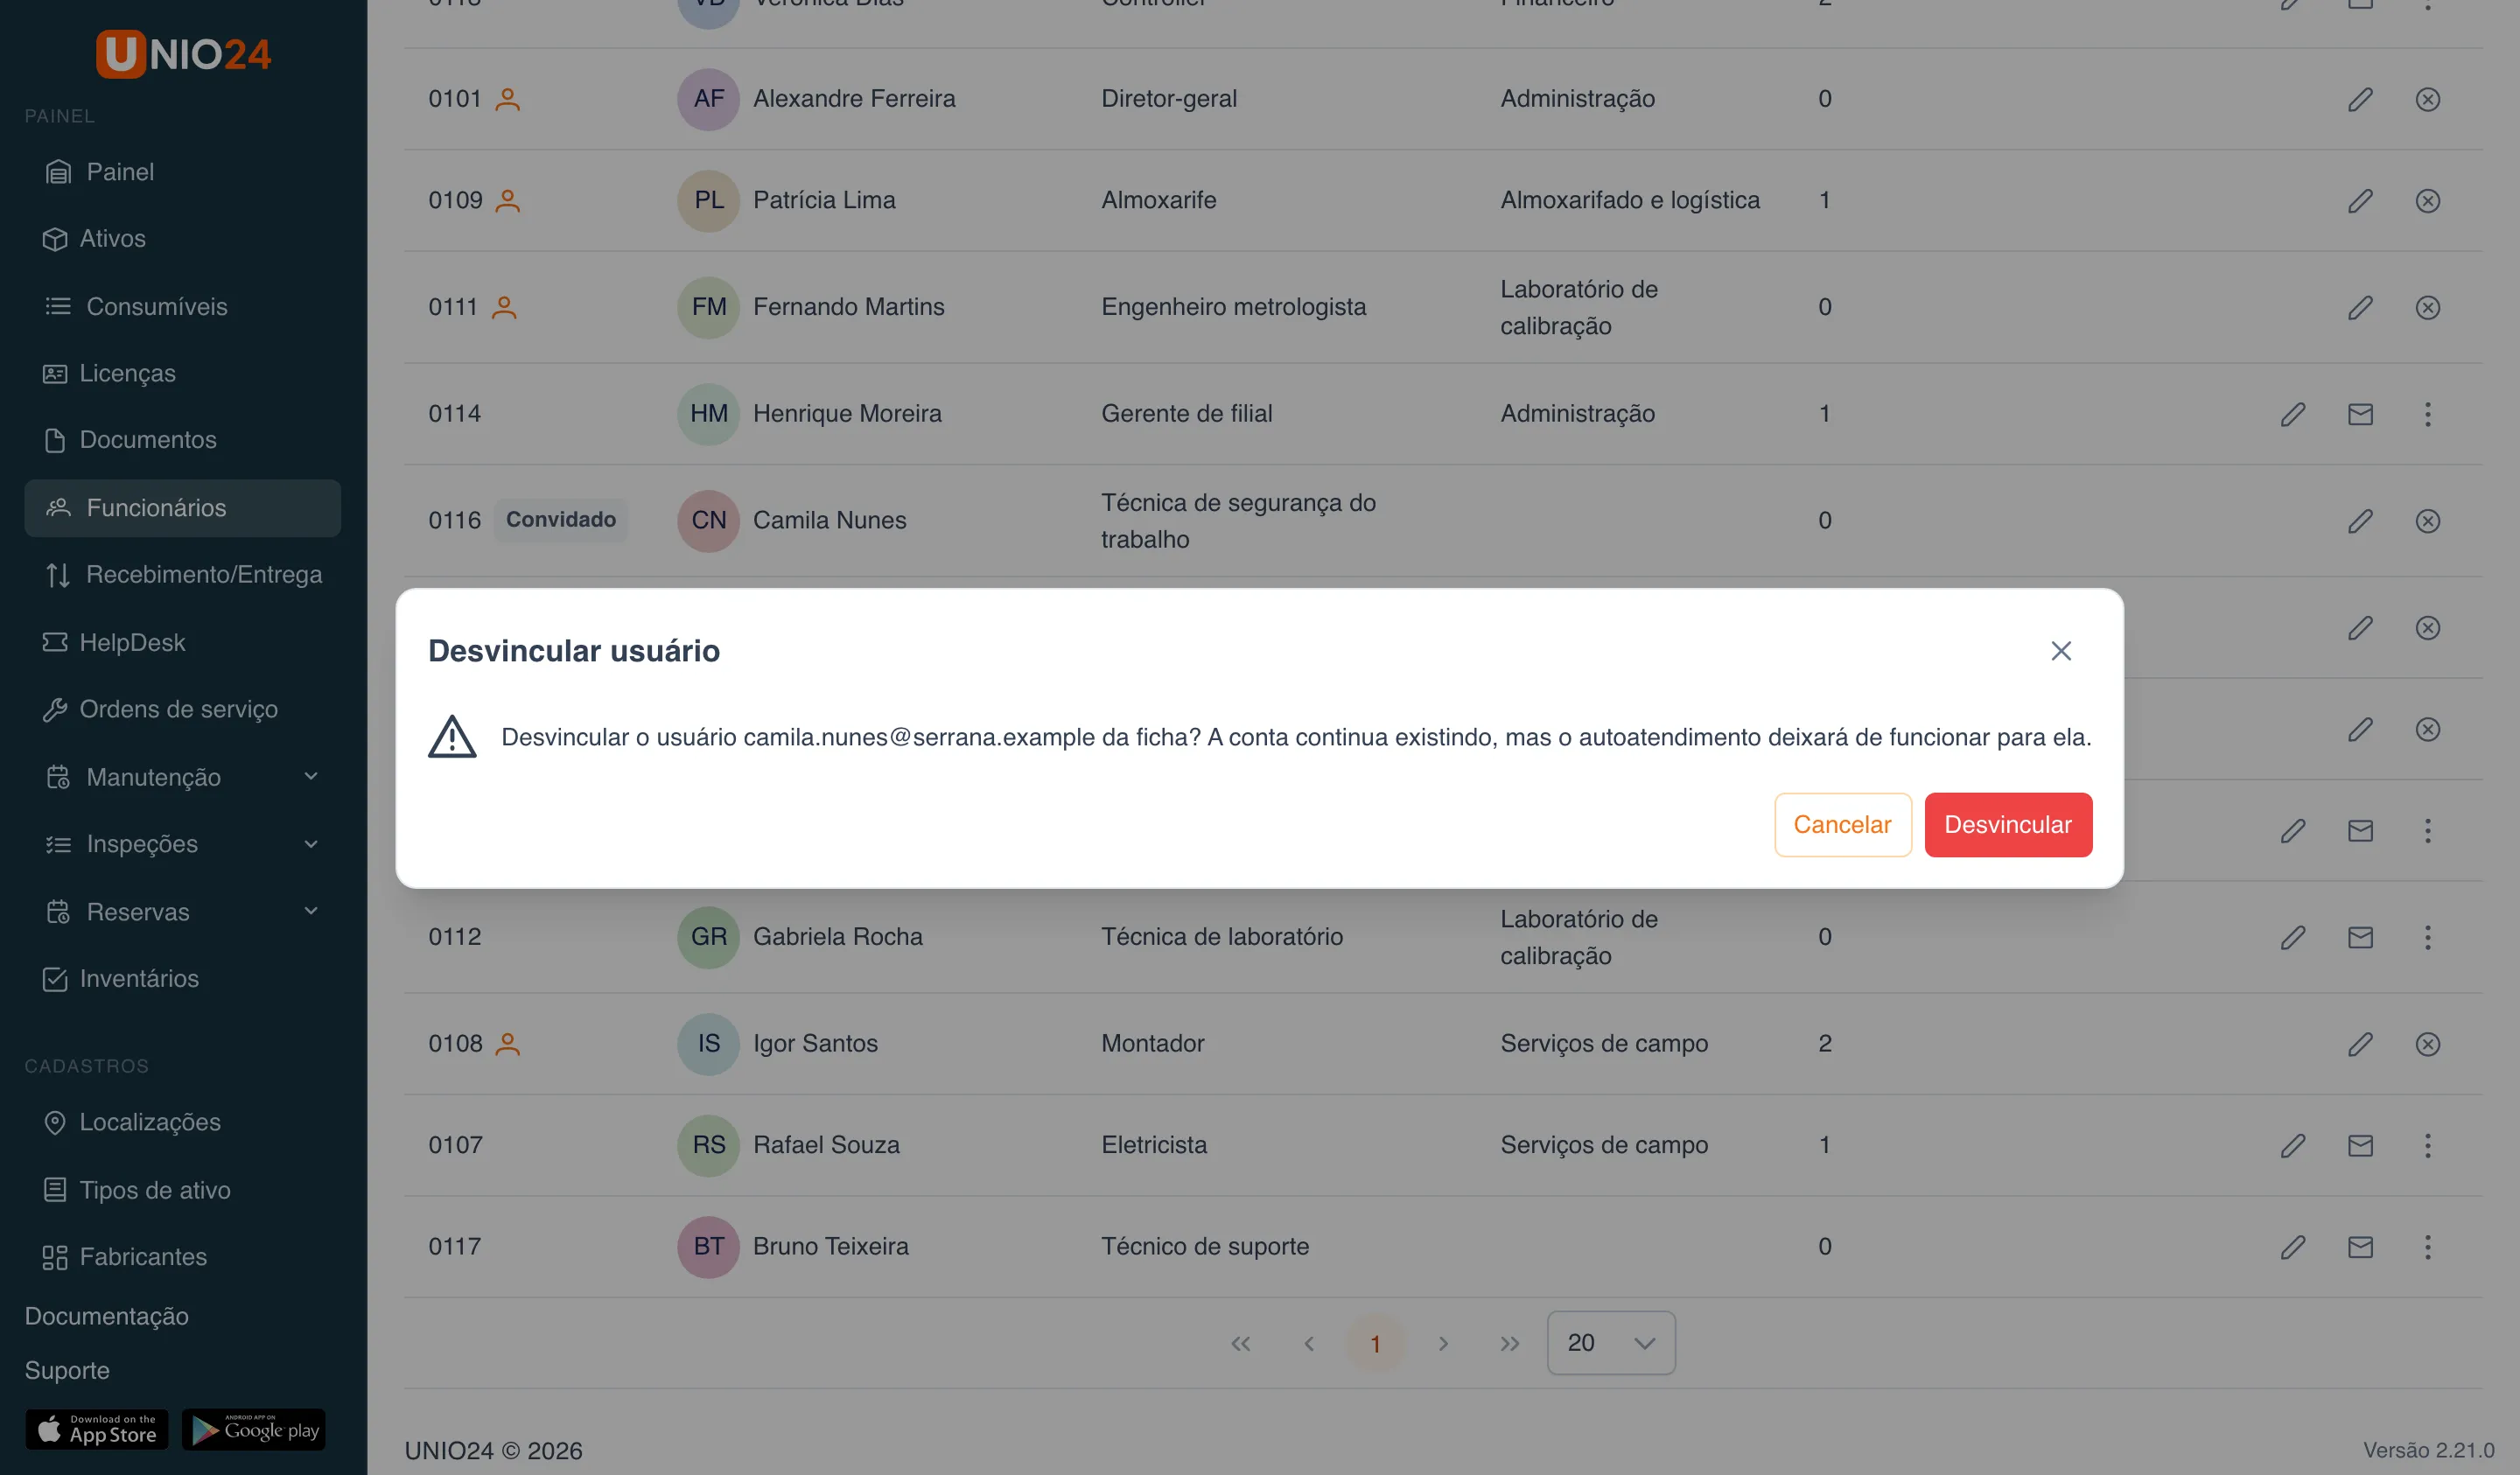
Task: Open more options menu for Henrique Moreira
Action: (x=2427, y=414)
